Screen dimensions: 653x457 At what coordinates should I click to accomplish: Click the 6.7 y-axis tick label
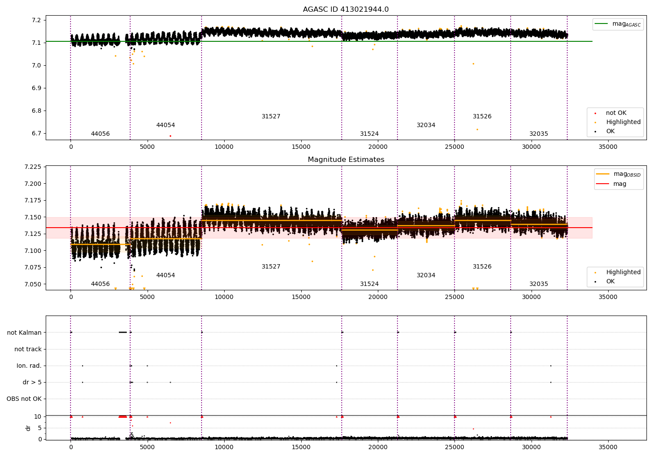(x=36, y=134)
